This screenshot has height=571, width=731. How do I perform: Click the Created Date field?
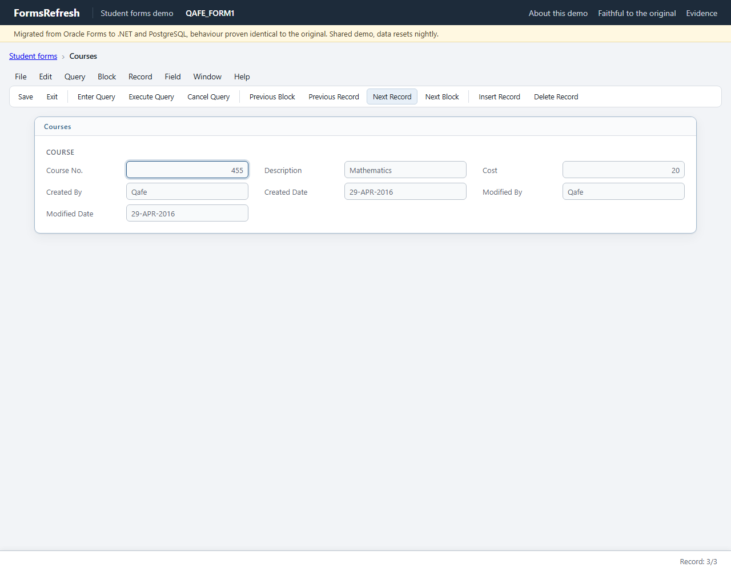[405, 191]
